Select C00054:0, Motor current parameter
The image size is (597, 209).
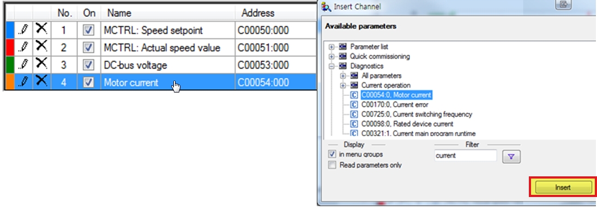[396, 95]
